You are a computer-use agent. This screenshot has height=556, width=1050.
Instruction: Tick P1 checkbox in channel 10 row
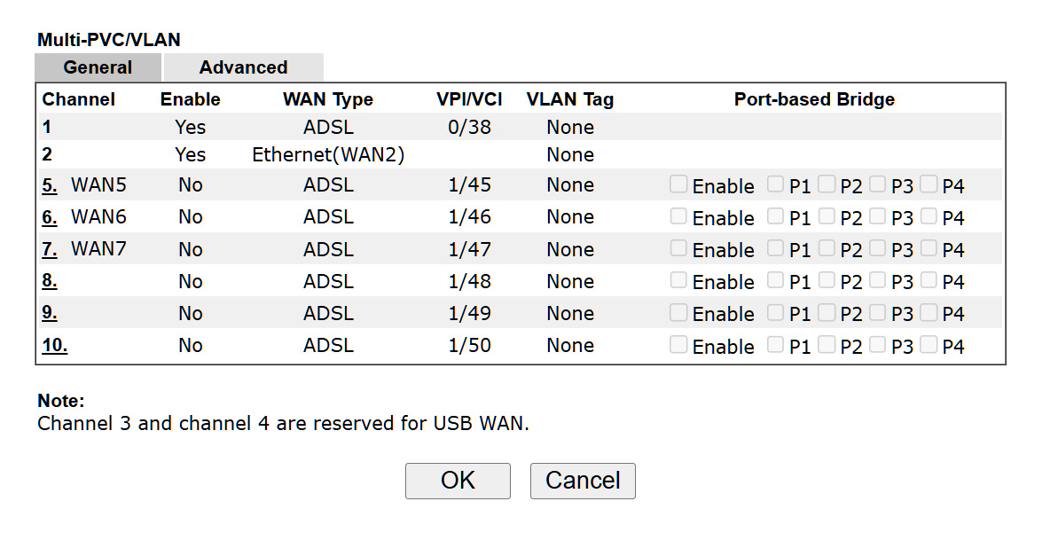(x=776, y=344)
